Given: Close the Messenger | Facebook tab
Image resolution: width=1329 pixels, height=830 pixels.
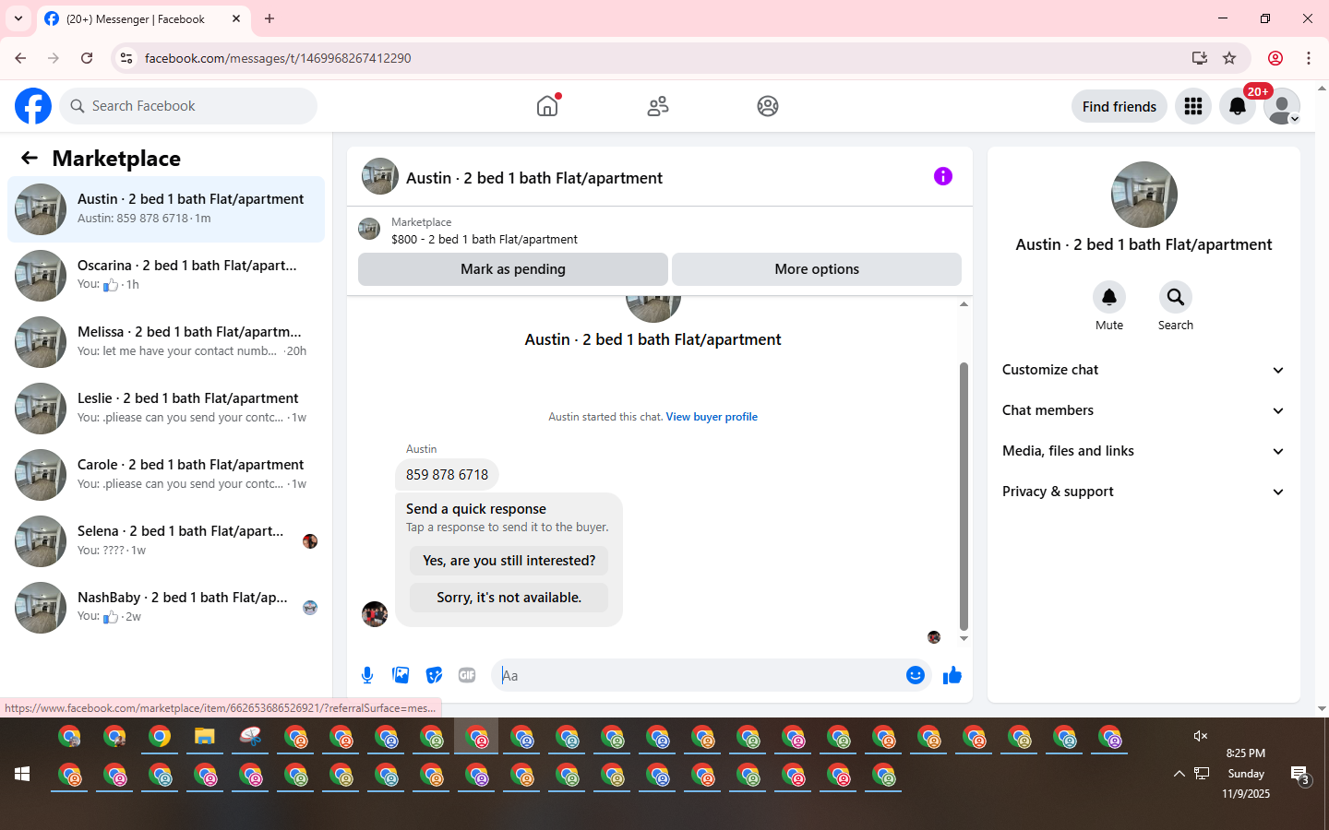Looking at the screenshot, I should point(236,18).
